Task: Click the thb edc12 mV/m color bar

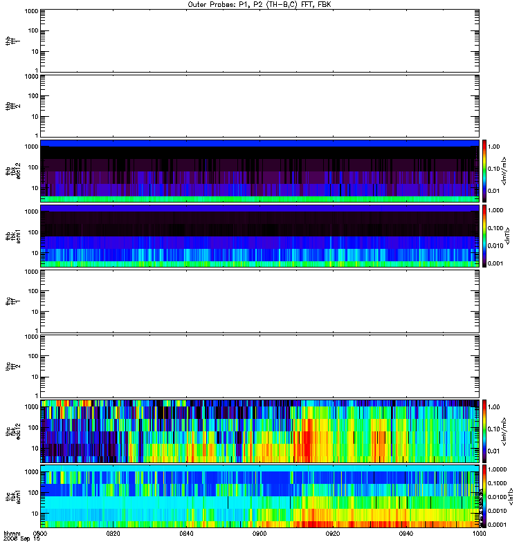Action: pos(484,171)
